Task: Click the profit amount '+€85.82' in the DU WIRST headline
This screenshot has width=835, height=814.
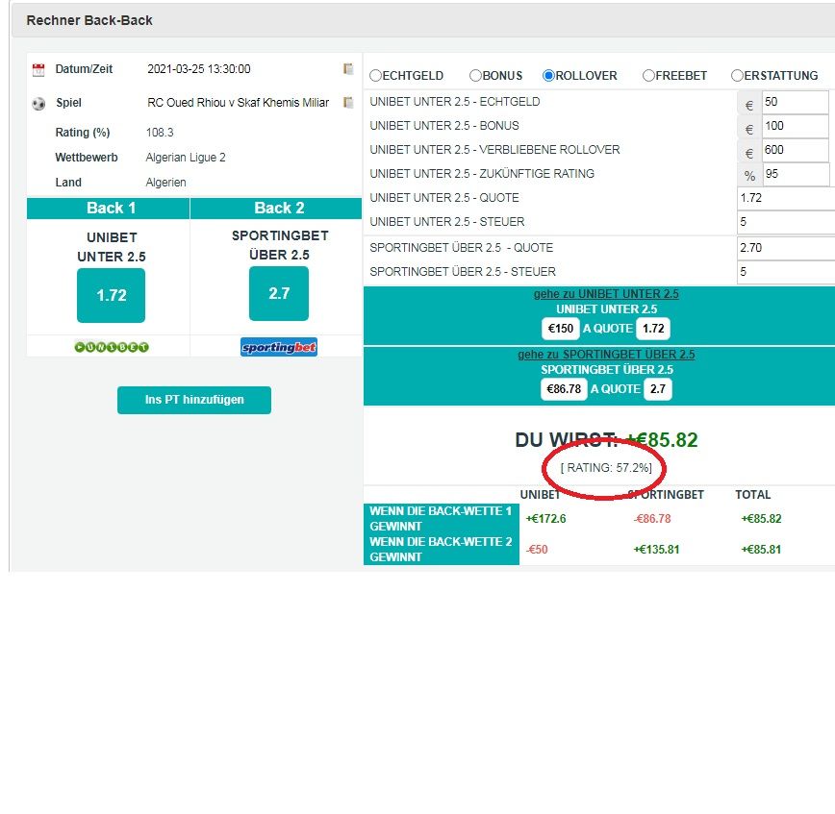Action: [x=662, y=440]
